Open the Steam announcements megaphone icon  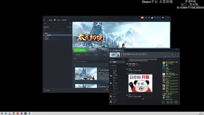click(x=146, y=17)
